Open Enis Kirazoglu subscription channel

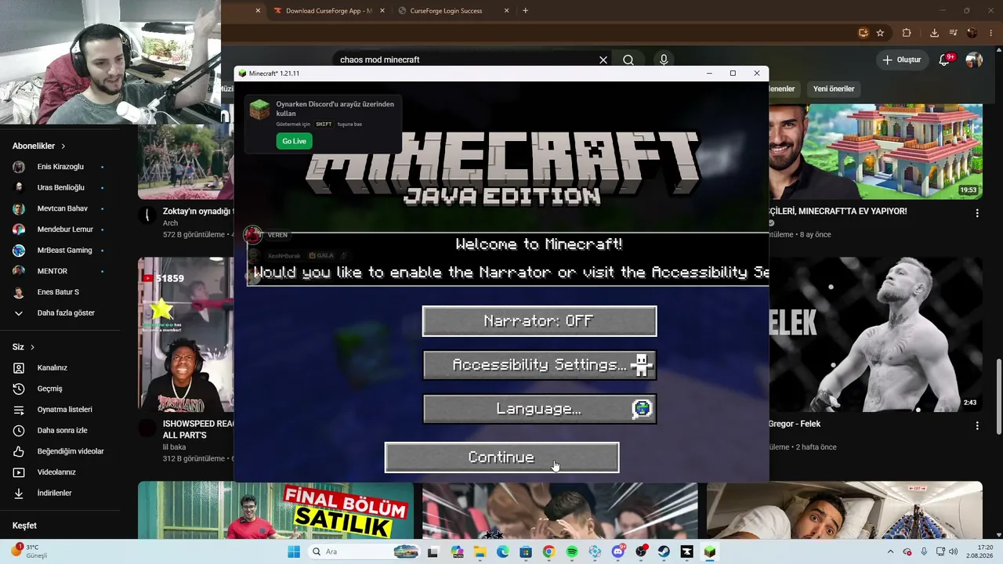coord(59,167)
